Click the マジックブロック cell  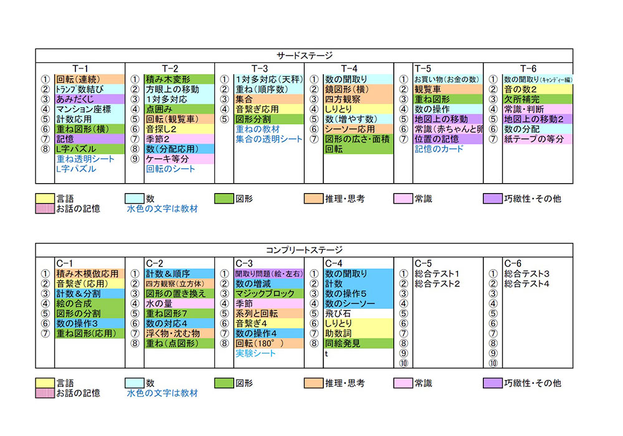coord(269,293)
